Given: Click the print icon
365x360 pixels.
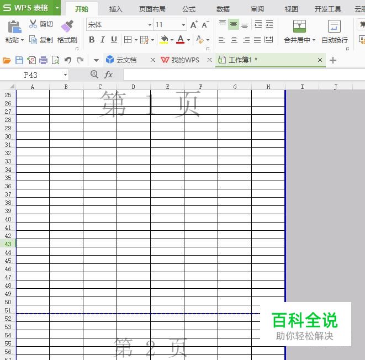Looking at the screenshot, I should (43, 60).
